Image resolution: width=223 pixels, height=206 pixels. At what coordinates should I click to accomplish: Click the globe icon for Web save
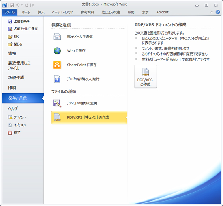tap(57, 51)
